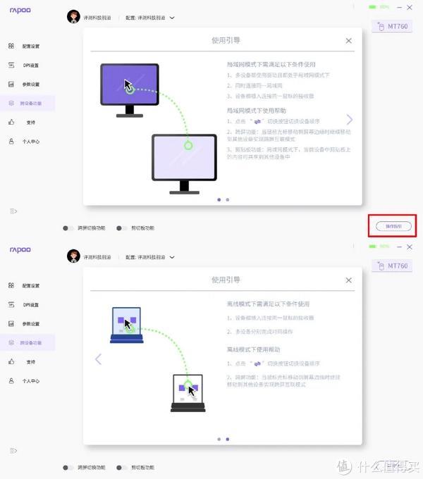This screenshot has width=423, height=479.
Task: Click the 操作指引 button in upper window
Action: (393, 226)
